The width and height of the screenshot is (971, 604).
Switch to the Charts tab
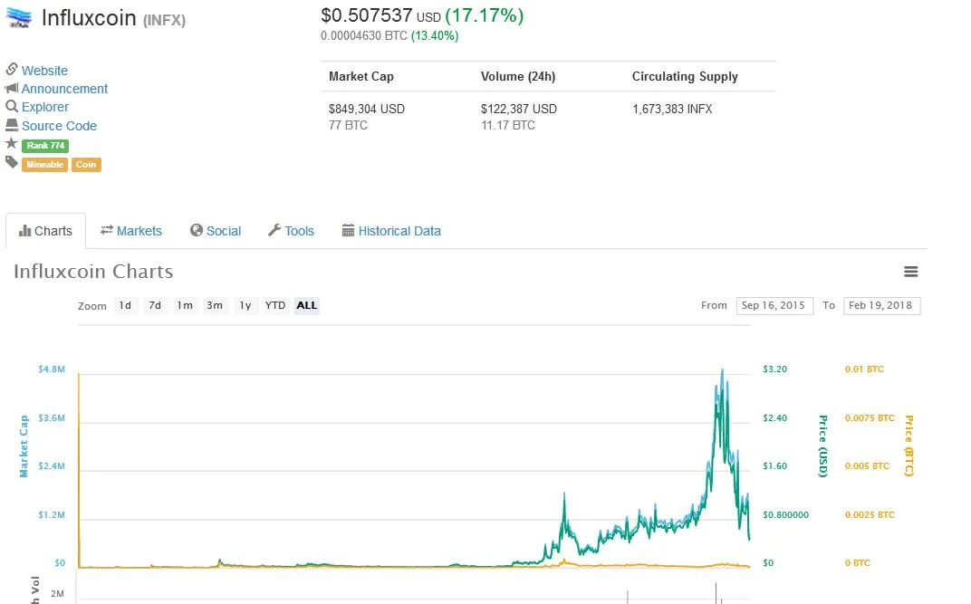click(46, 231)
